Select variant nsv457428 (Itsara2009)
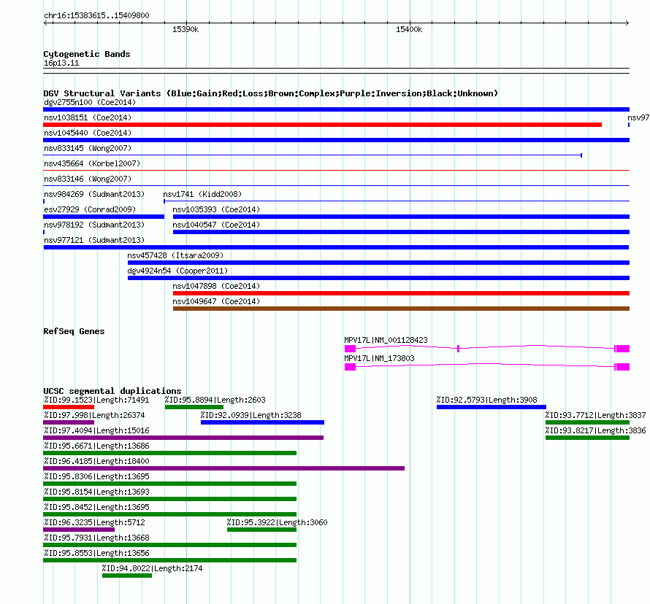 pos(378,263)
